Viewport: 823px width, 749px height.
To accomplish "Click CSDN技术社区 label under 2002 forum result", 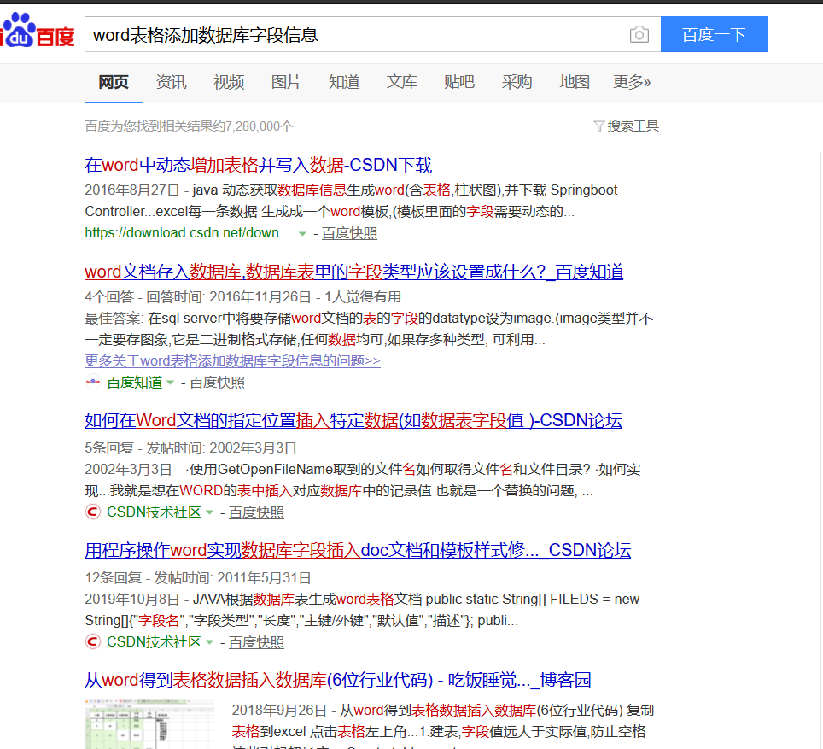I will [x=154, y=512].
